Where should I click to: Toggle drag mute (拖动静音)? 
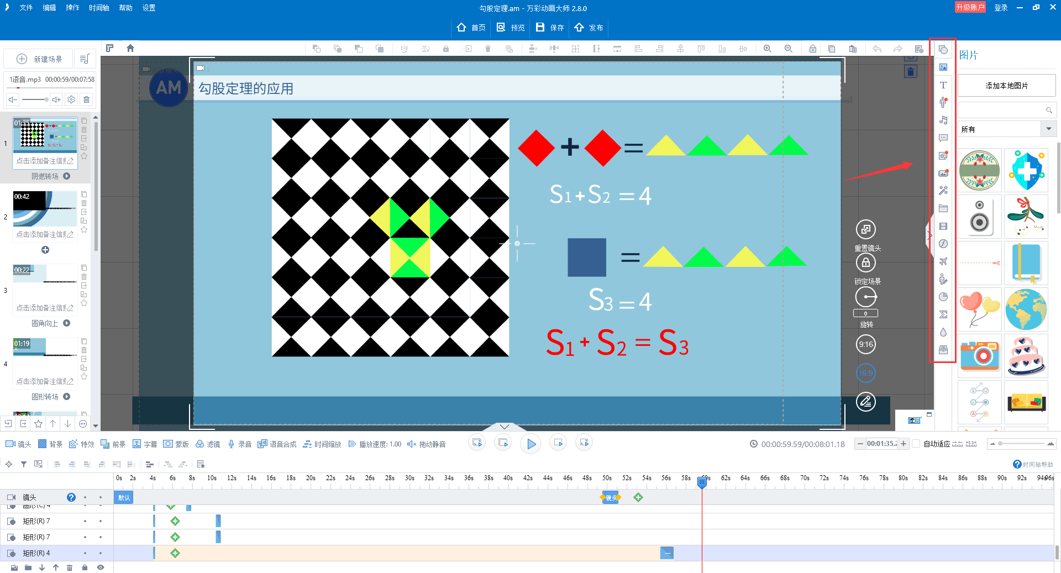(x=426, y=444)
